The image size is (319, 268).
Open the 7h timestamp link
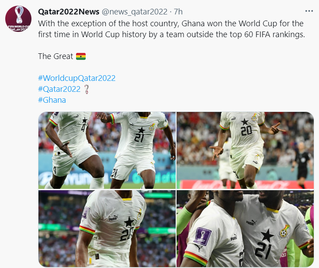click(178, 12)
